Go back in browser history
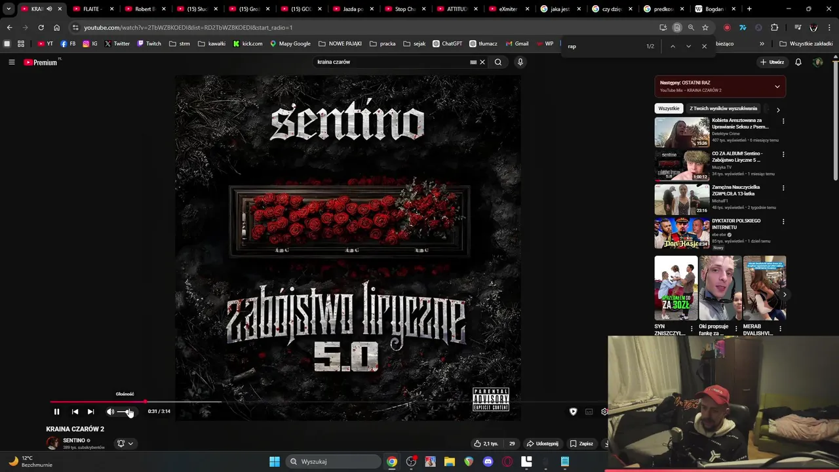This screenshot has height=472, width=839. click(x=9, y=28)
